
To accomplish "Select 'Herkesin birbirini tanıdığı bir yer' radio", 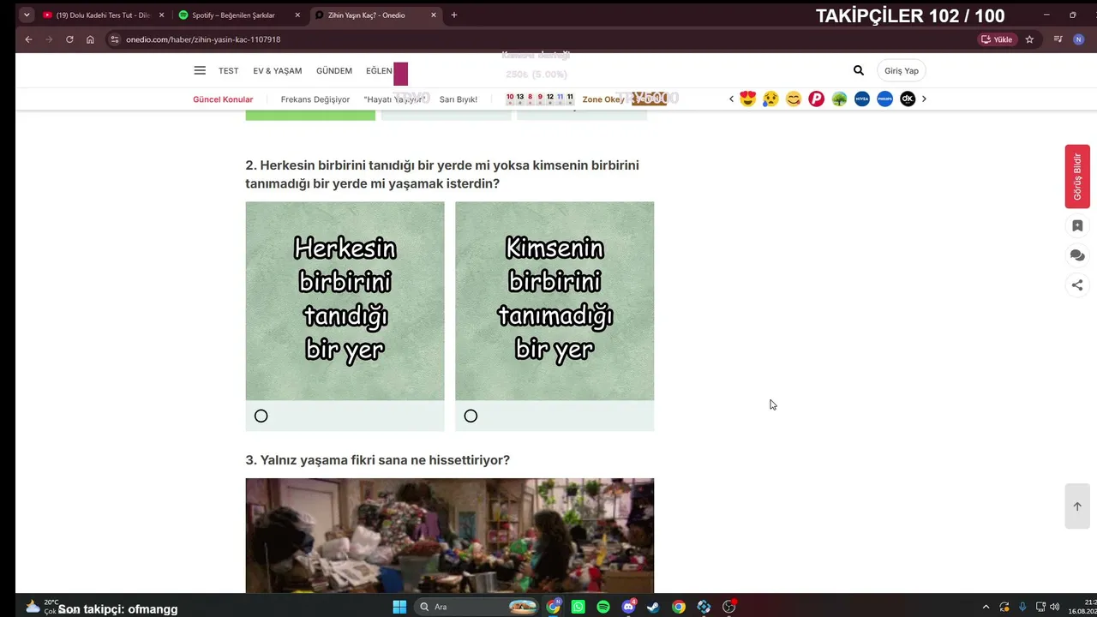I will coord(261,416).
